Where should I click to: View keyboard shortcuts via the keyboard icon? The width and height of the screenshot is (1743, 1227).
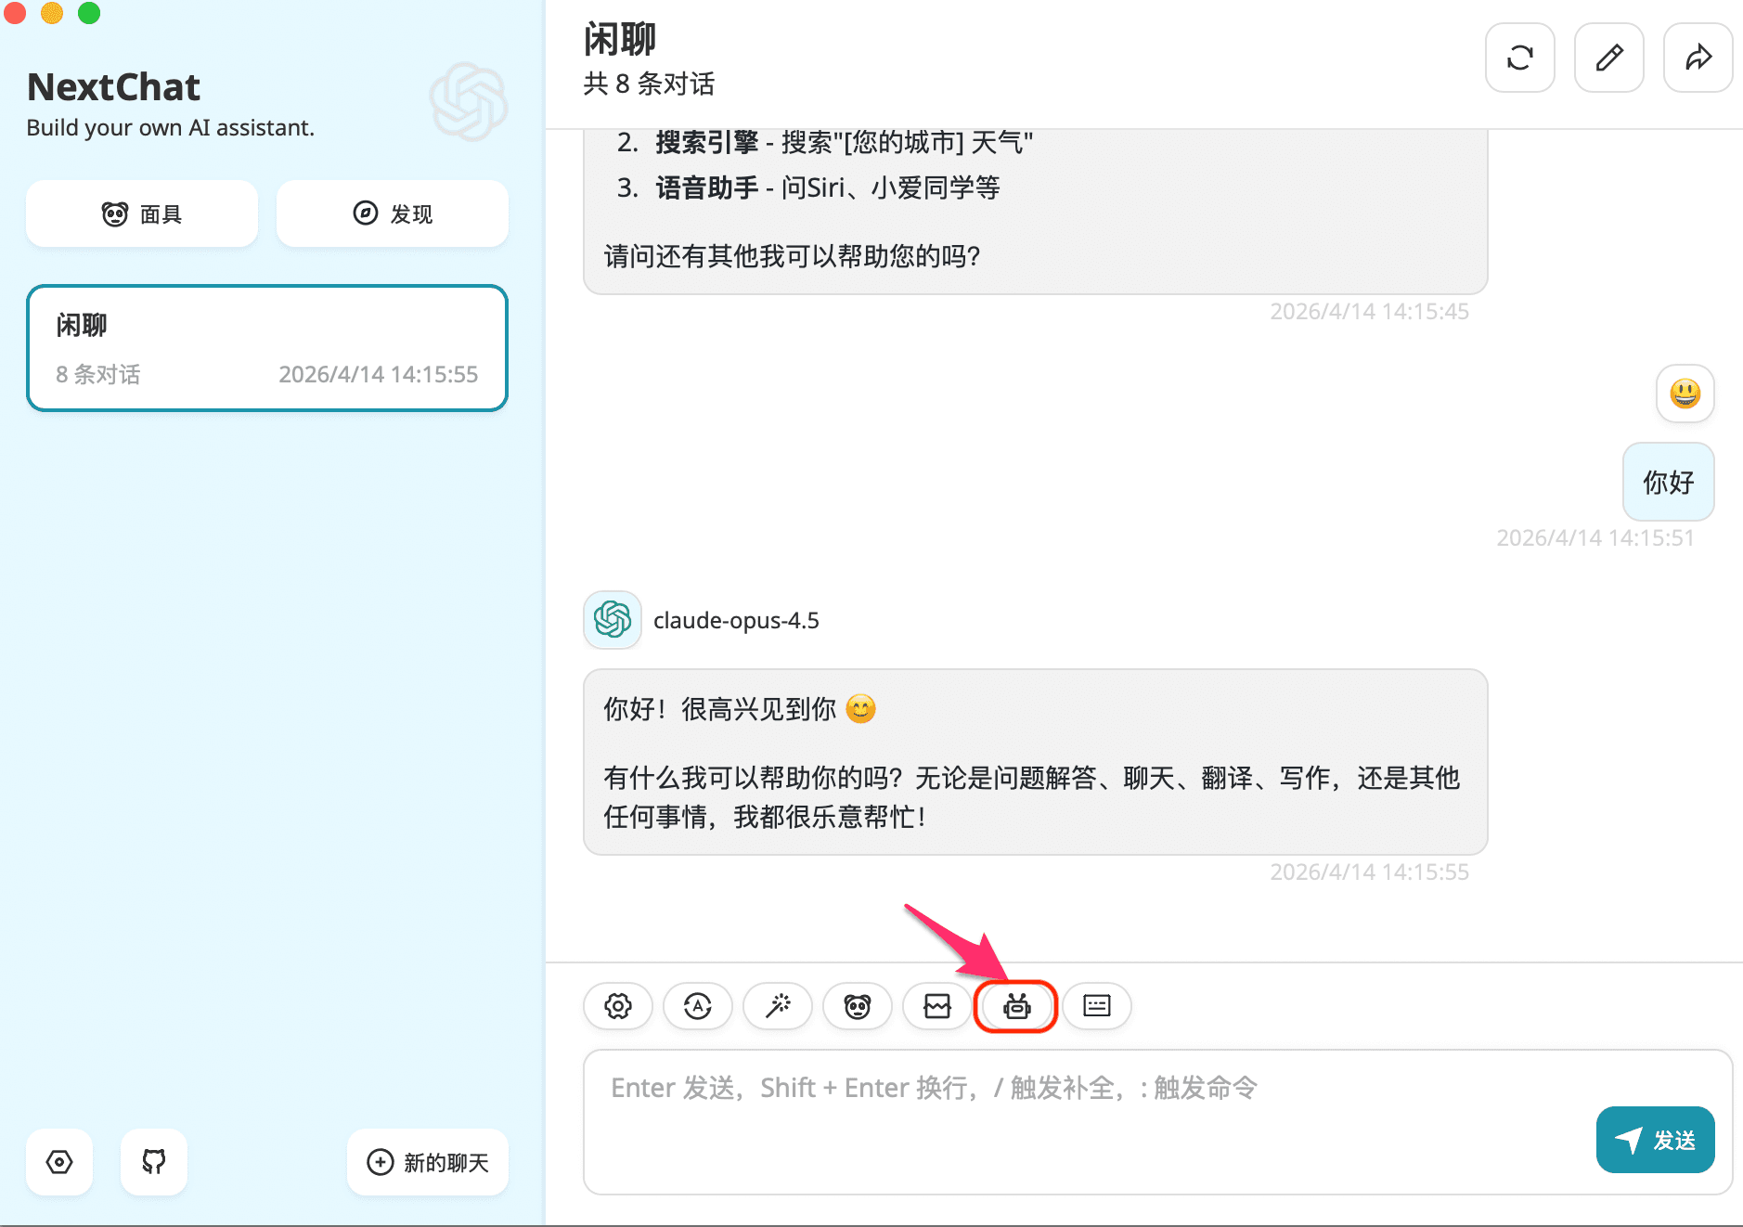[x=1097, y=1006]
